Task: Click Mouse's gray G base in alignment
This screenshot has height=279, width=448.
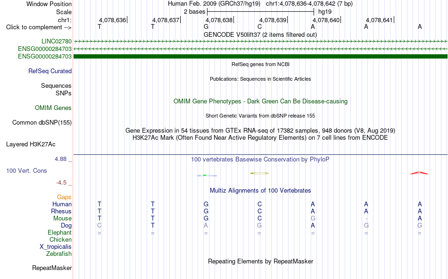Action: point(313,218)
